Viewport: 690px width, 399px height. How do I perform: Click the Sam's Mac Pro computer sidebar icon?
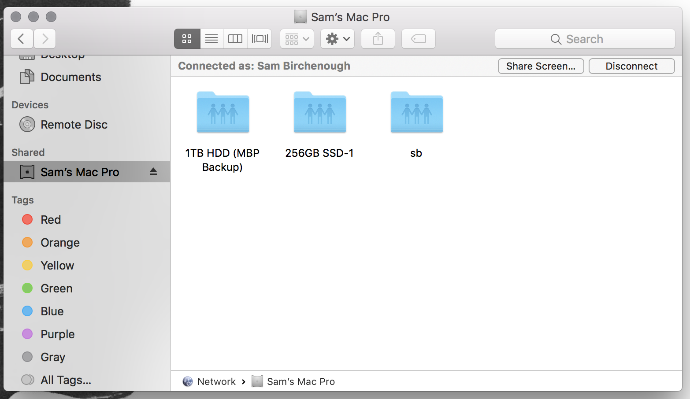coord(27,172)
